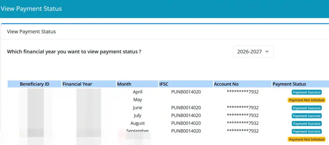Viewport: 329px width, 145px height.
Task: Click the Payment Success badge for September
Action: tap(307, 132)
